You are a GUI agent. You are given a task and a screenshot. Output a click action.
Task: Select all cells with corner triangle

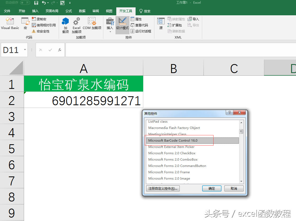pos(16,68)
